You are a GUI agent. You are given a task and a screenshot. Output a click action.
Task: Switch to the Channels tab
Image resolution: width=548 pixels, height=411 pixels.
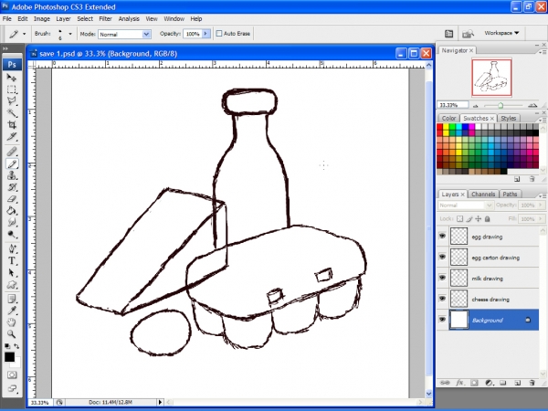[483, 195]
